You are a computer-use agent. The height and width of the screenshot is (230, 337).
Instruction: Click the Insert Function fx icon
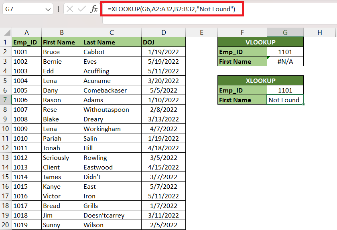pyautogui.click(x=94, y=9)
